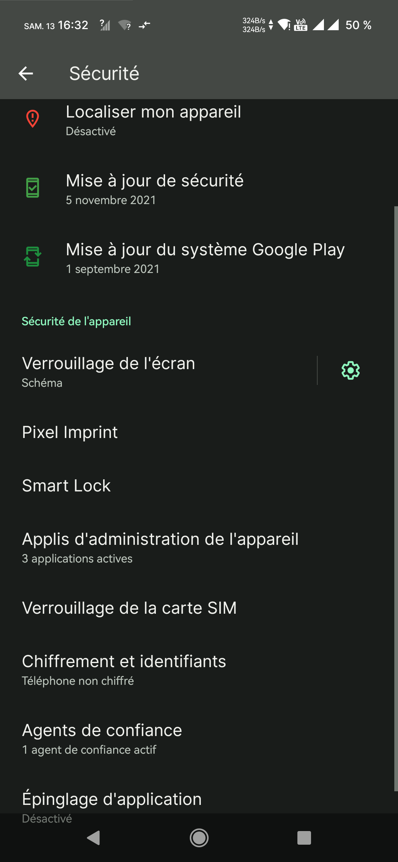Tap the security update phone checkmark icon

tap(32, 188)
